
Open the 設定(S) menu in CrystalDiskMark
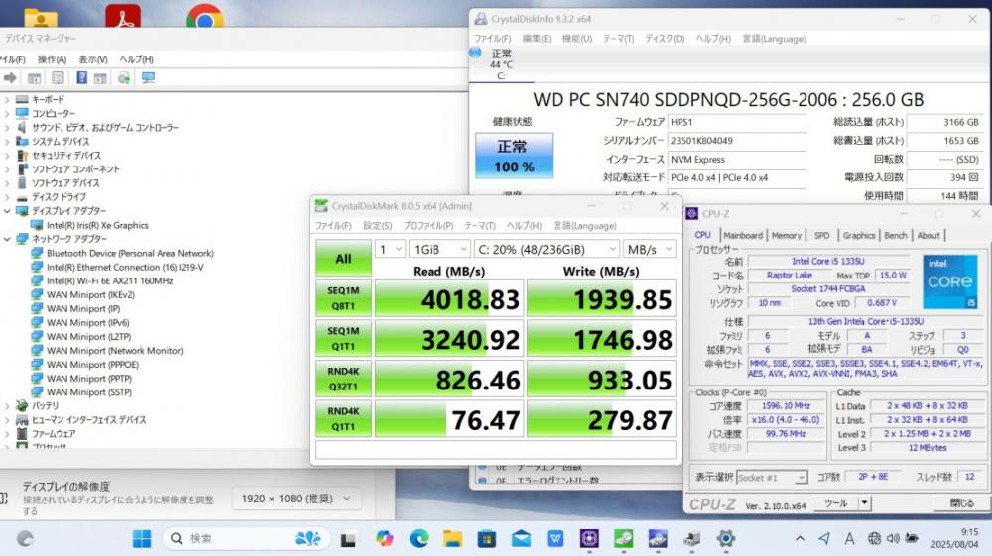(x=378, y=226)
